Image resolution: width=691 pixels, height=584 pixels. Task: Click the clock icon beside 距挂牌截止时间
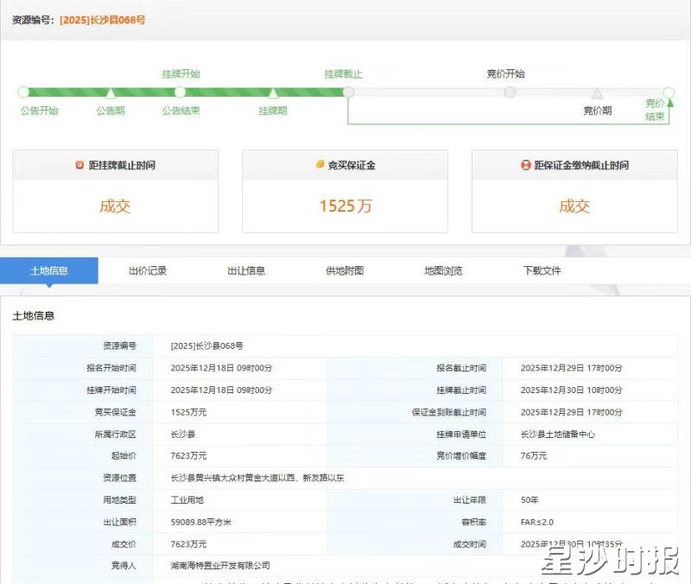[80, 165]
